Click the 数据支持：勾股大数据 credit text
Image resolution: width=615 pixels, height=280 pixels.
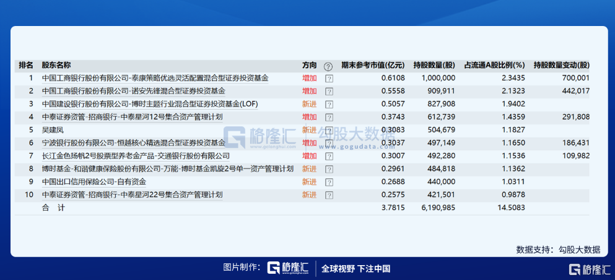pos(558,250)
